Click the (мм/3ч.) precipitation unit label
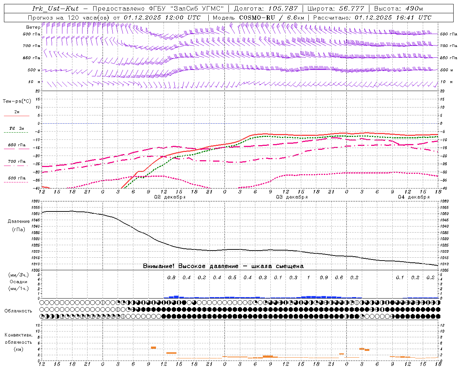This screenshot has width=459, height=367. point(19,275)
